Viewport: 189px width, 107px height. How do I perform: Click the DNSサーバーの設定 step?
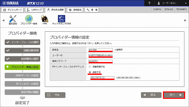(x=22, y=75)
